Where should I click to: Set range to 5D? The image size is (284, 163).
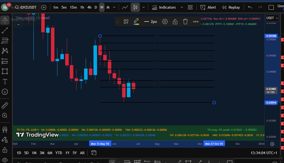tap(26, 153)
